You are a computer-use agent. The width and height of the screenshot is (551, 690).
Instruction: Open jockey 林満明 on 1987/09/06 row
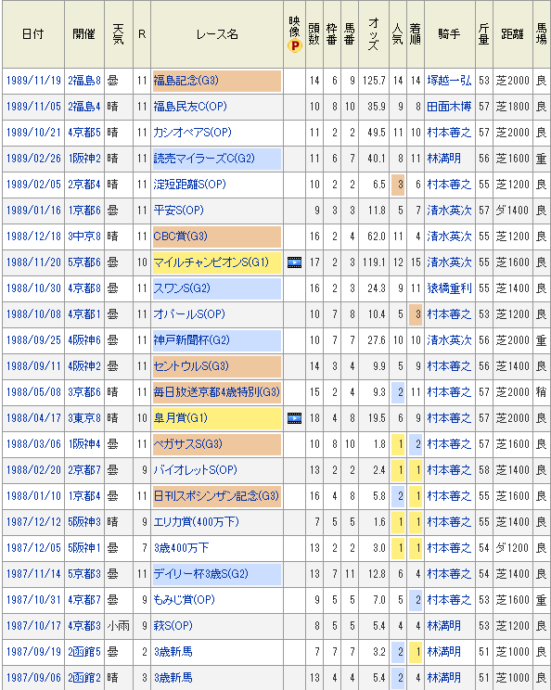(x=444, y=678)
